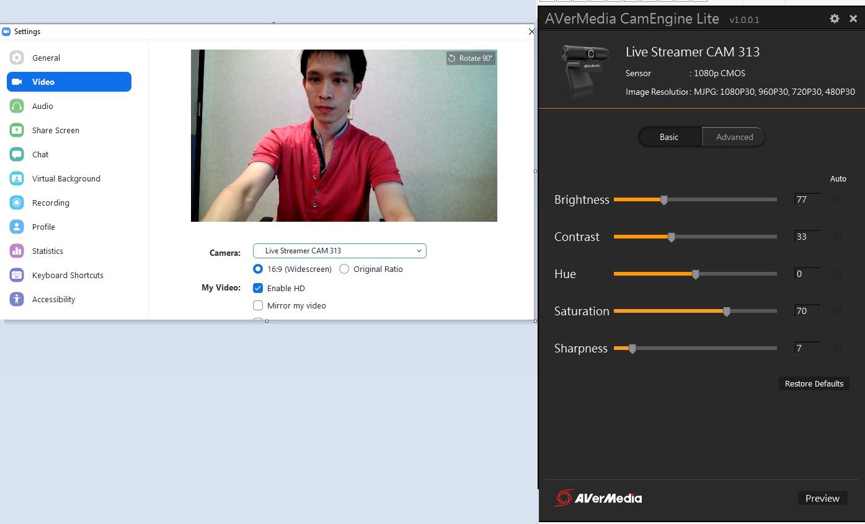Viewport: 865px width, 524px height.
Task: Click the '1080p CMOS' sensor text
Action: (719, 73)
